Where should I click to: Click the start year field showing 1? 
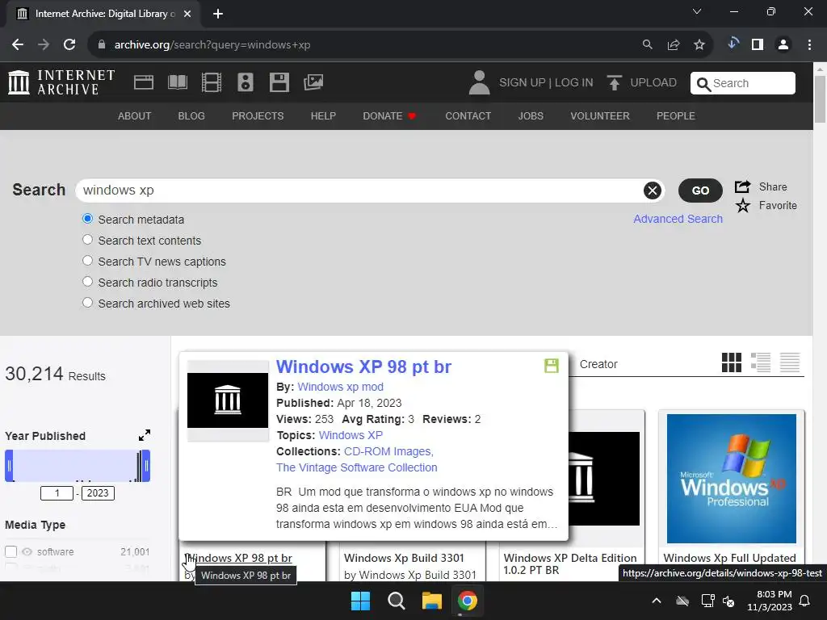point(57,493)
